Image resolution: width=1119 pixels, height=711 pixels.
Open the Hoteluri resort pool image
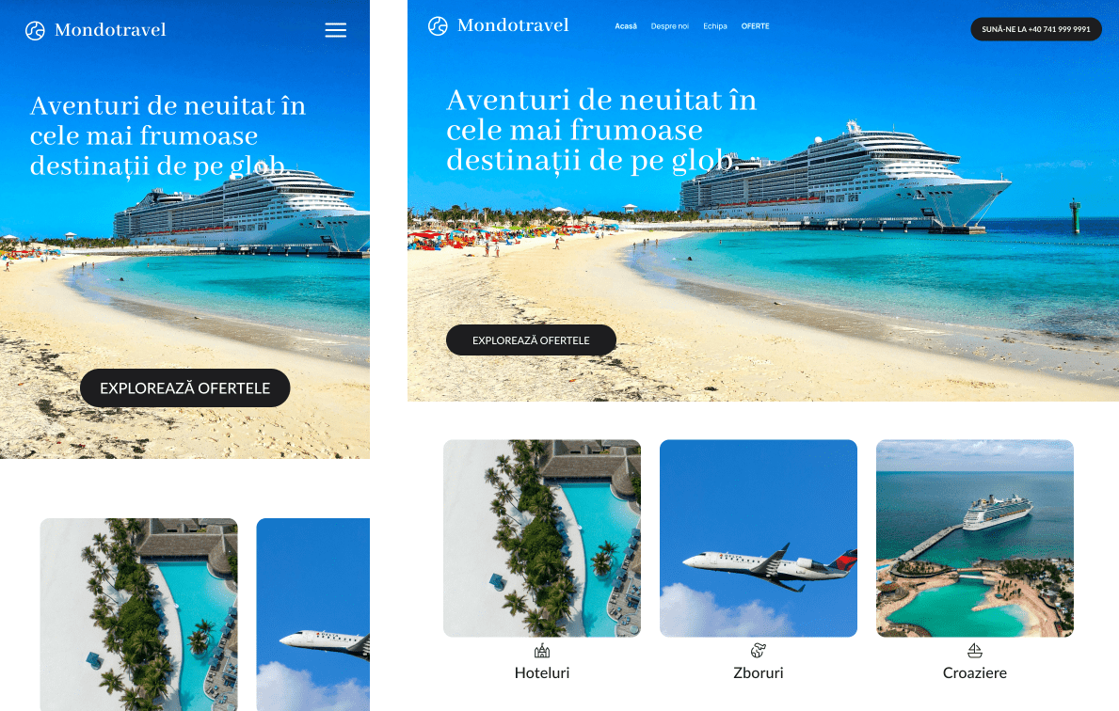click(x=542, y=538)
